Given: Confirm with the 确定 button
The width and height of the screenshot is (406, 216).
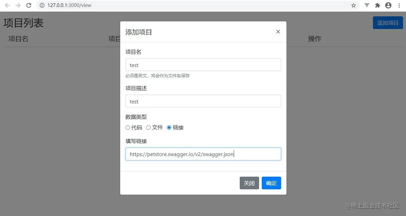Looking at the screenshot, I should (271, 183).
